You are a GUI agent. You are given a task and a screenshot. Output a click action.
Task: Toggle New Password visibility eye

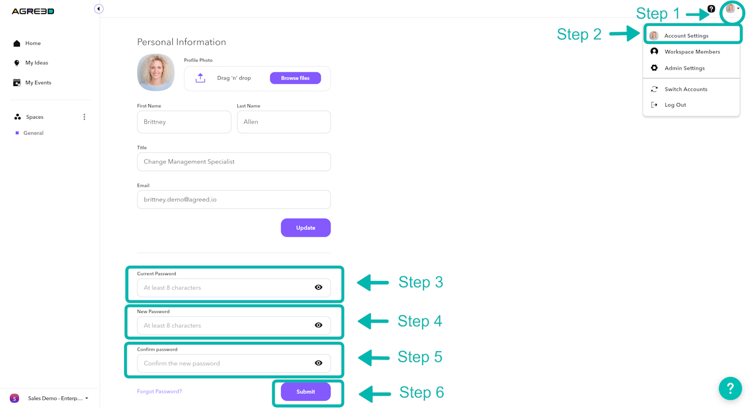click(x=318, y=325)
